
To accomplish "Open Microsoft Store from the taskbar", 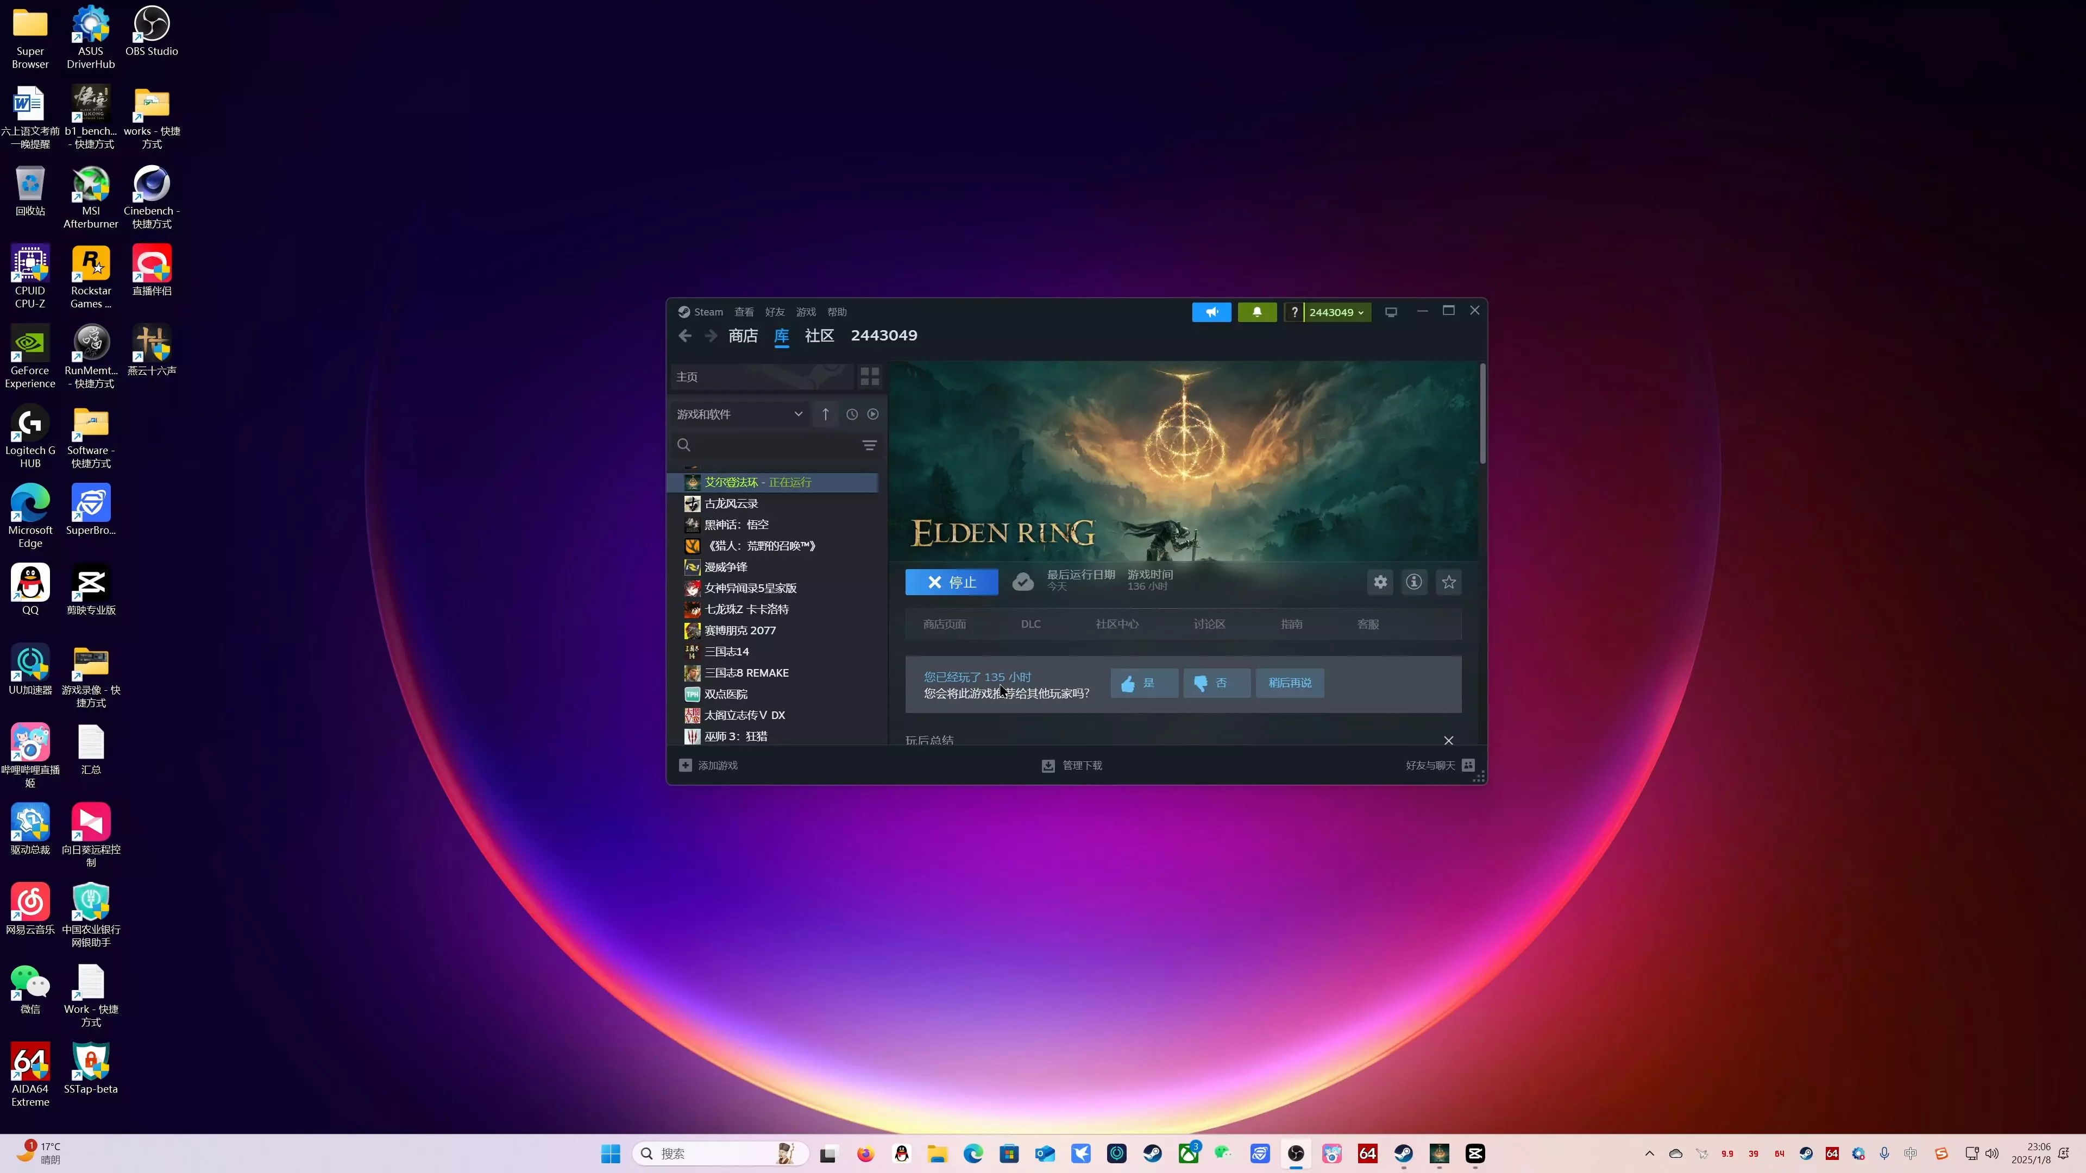I will tap(1009, 1153).
